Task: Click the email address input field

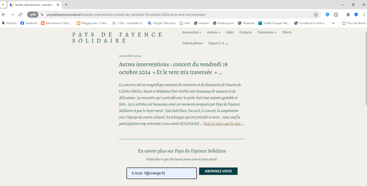Action: [x=161, y=173]
